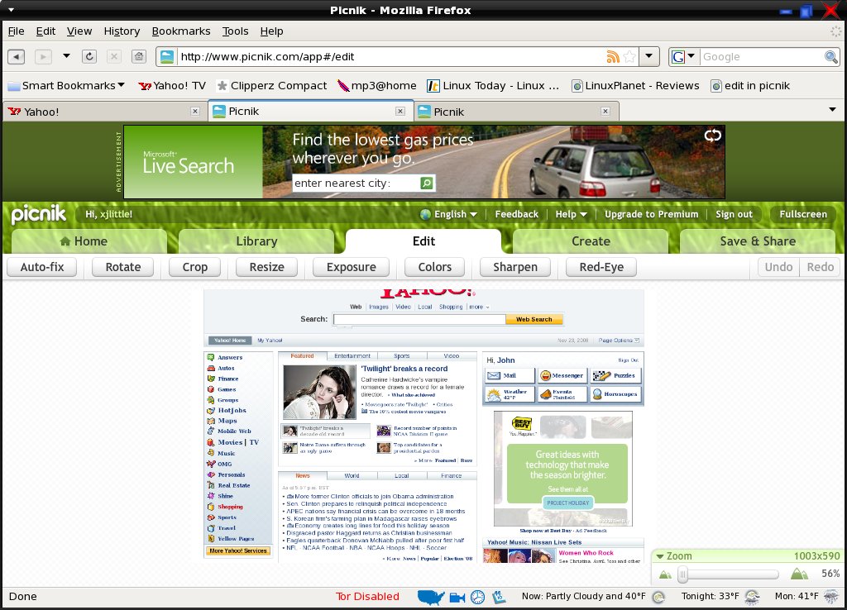
Task: Click the Sign out link
Action: click(x=735, y=214)
